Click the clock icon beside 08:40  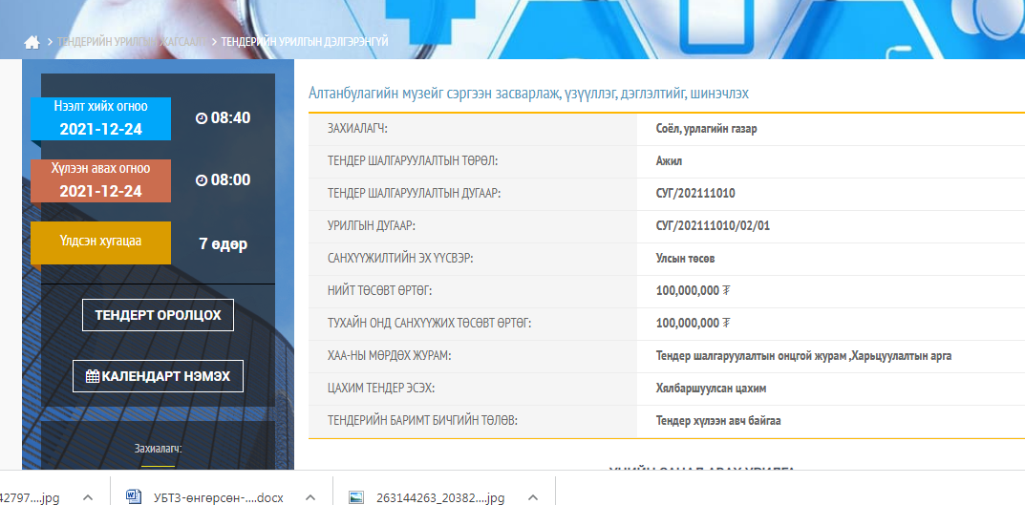pyautogui.click(x=201, y=118)
